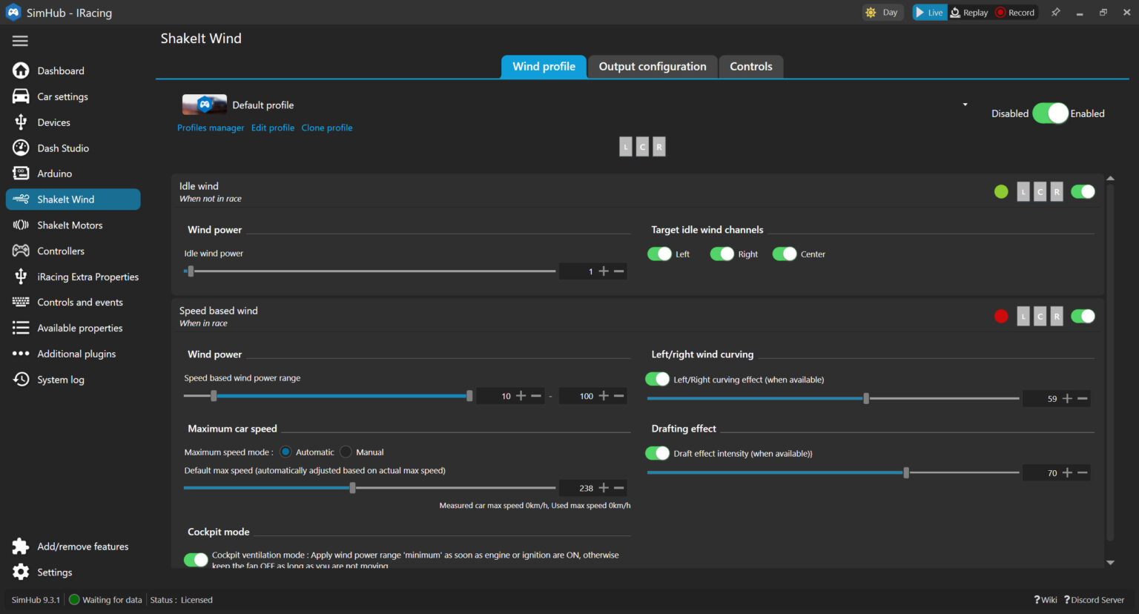Open the Arduino settings icon
Viewport: 1139px width, 614px height.
(20, 173)
